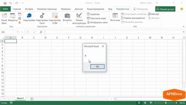Click OK in the Microsoft Excel dialog
186x105 pixels.
pos(97,66)
